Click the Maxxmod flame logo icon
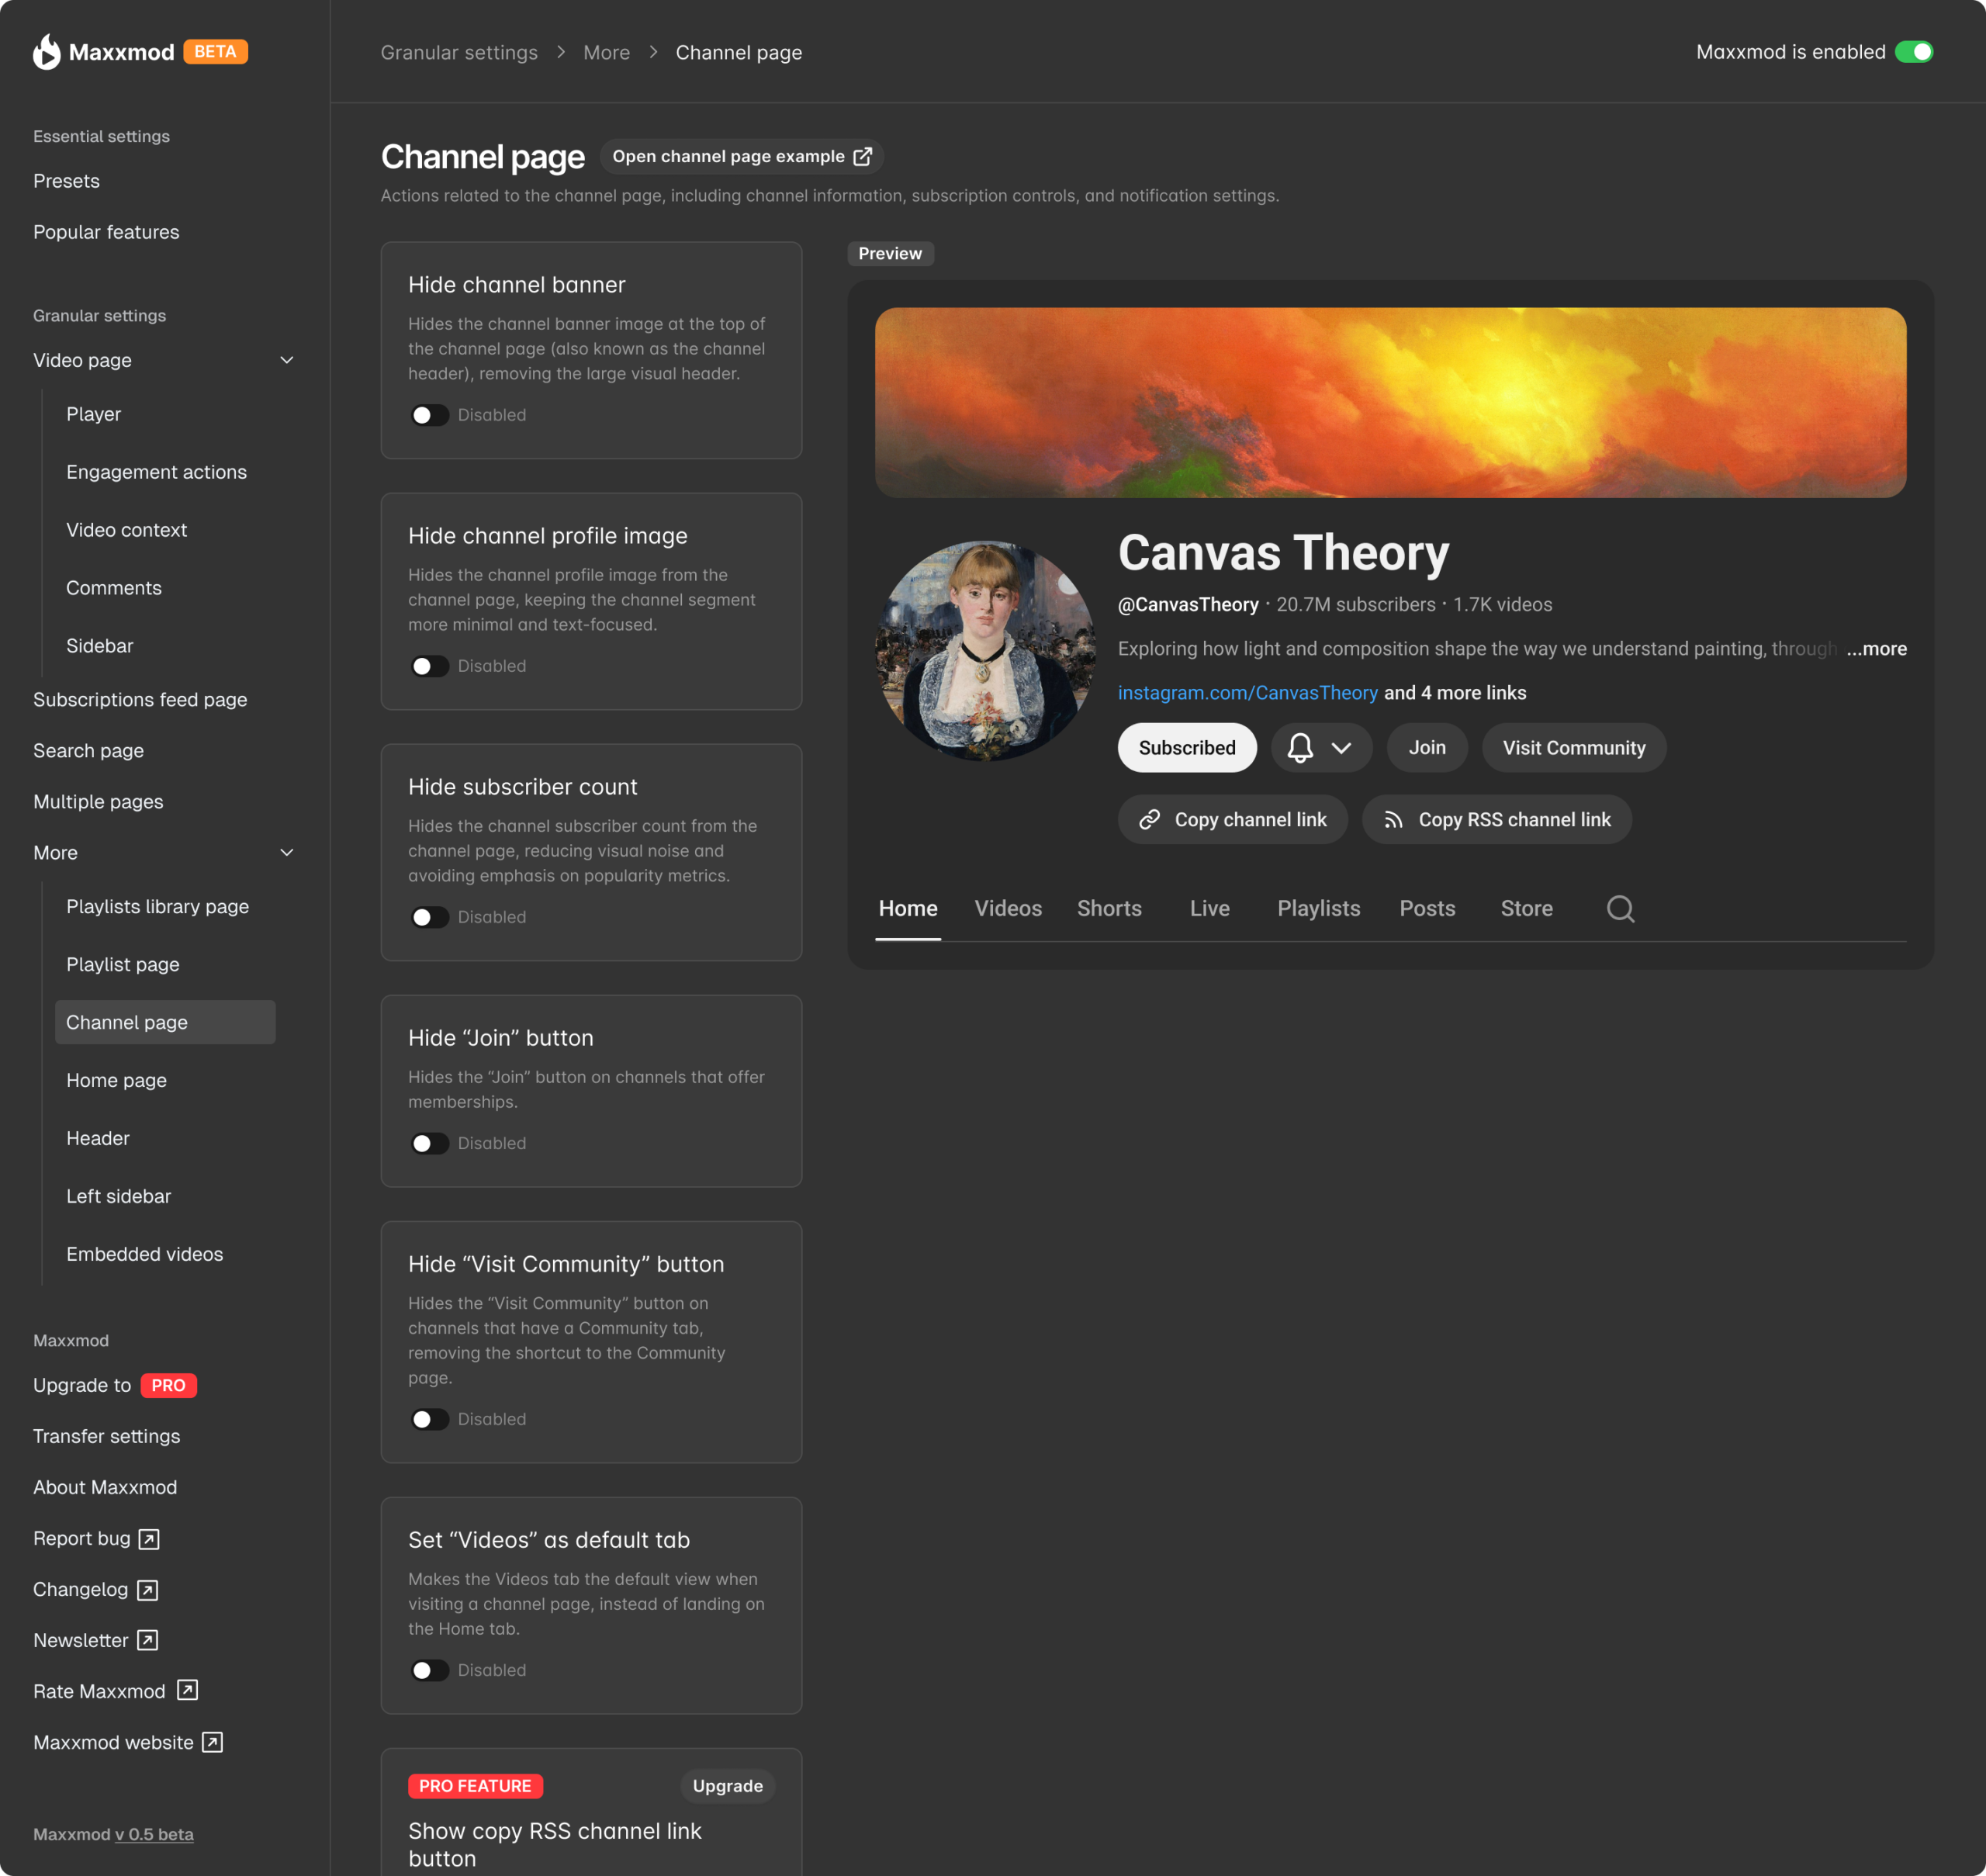Viewport: 1986px width, 1876px height. [46, 51]
